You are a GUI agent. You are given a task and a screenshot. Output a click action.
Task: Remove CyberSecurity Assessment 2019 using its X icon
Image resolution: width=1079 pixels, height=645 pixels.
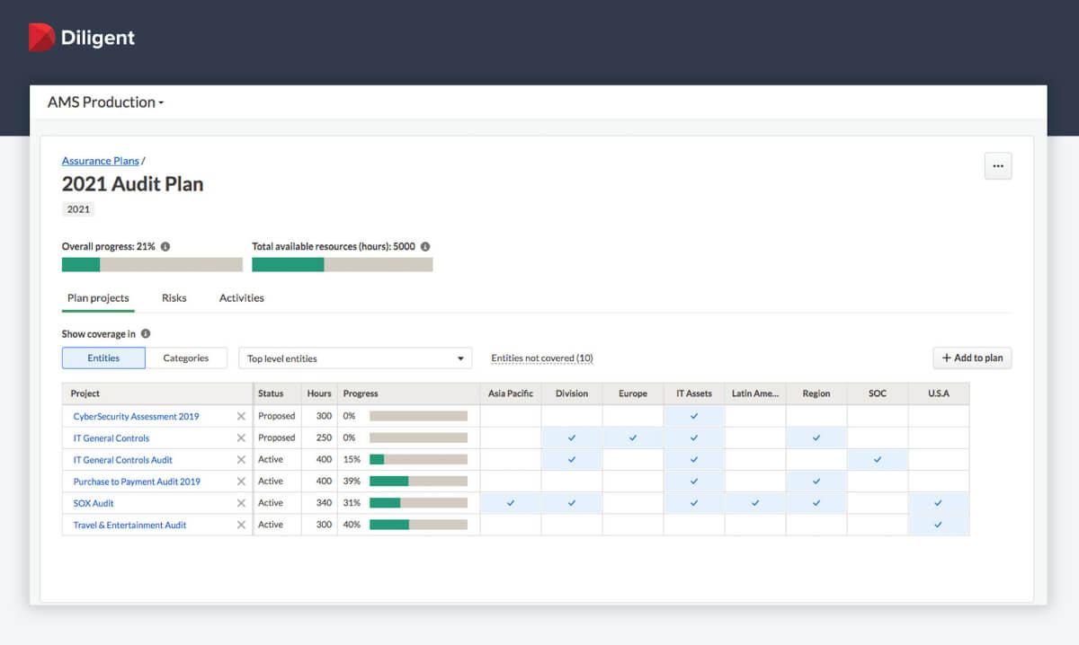click(x=241, y=416)
